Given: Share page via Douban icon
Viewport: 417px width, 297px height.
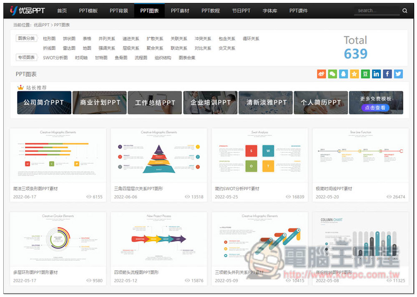Looking at the screenshot, I should 365,74.
